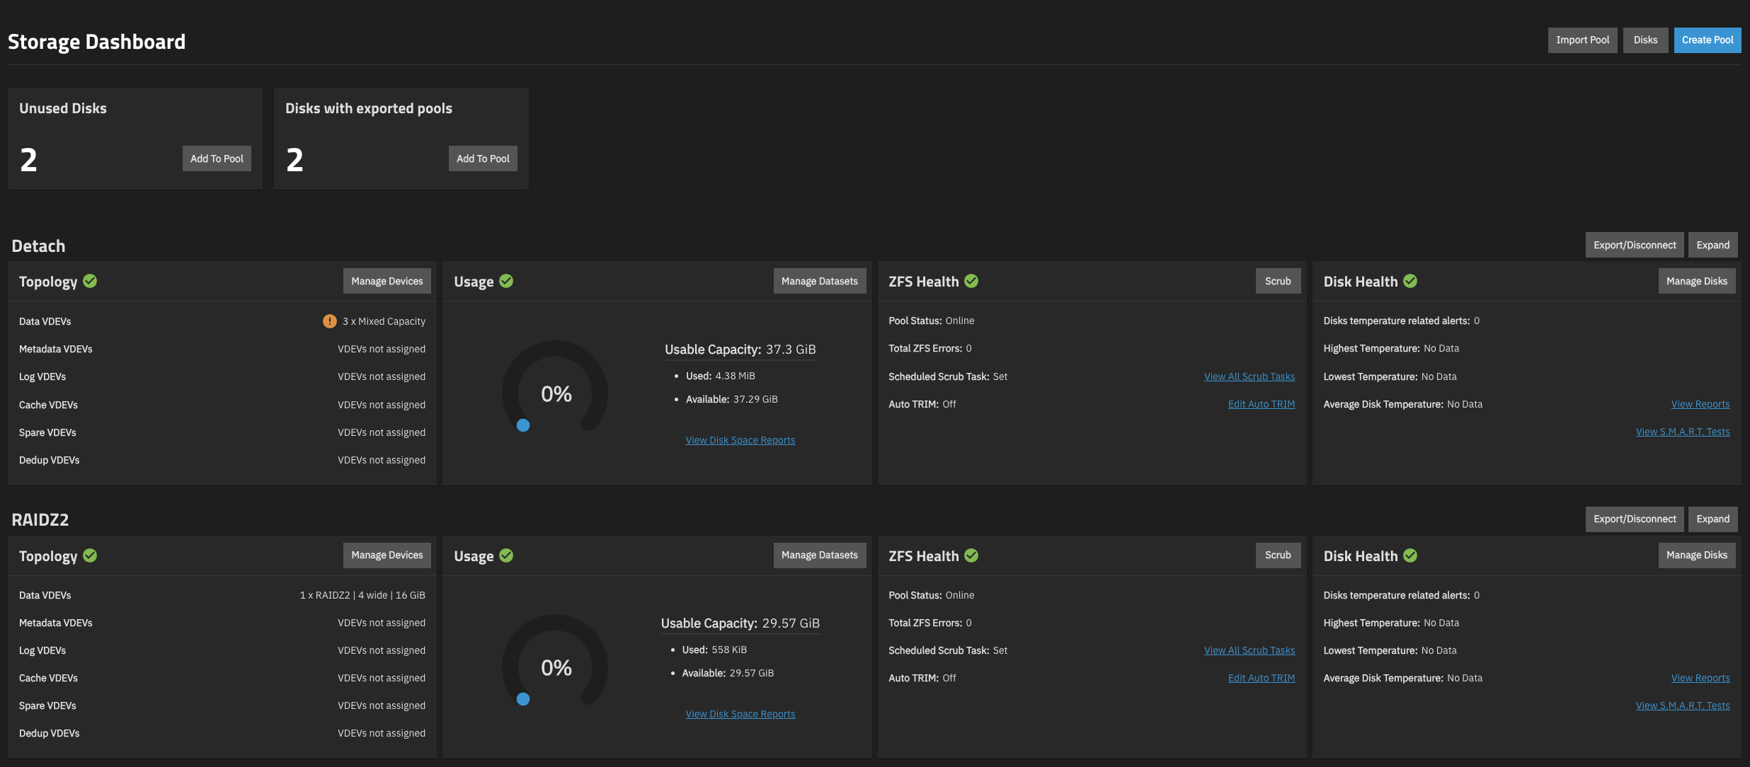Expand the RAIDZ2 pool section

tap(1712, 519)
